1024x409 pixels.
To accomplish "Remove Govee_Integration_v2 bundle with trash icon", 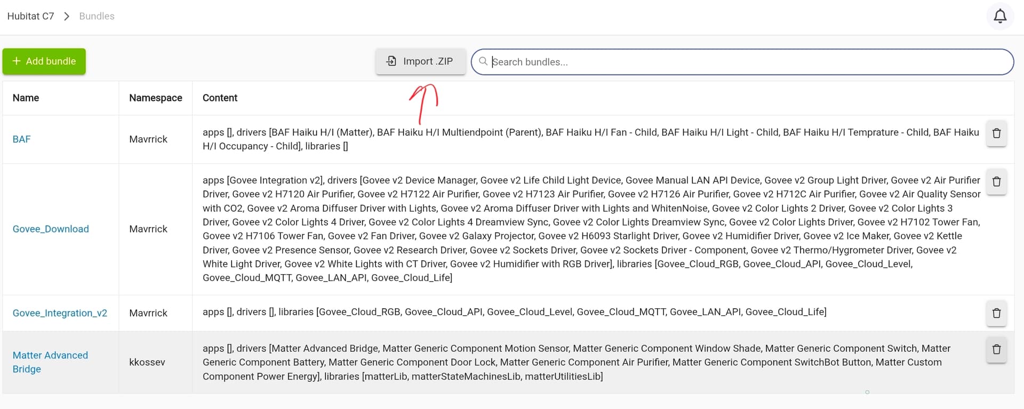I will 996,313.
